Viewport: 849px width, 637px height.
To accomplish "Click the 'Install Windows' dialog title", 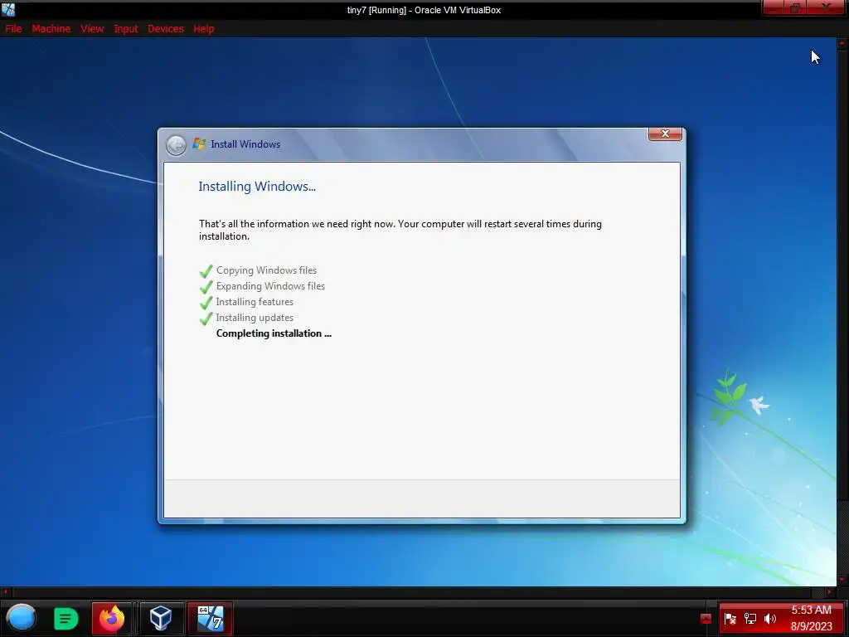I will point(245,144).
